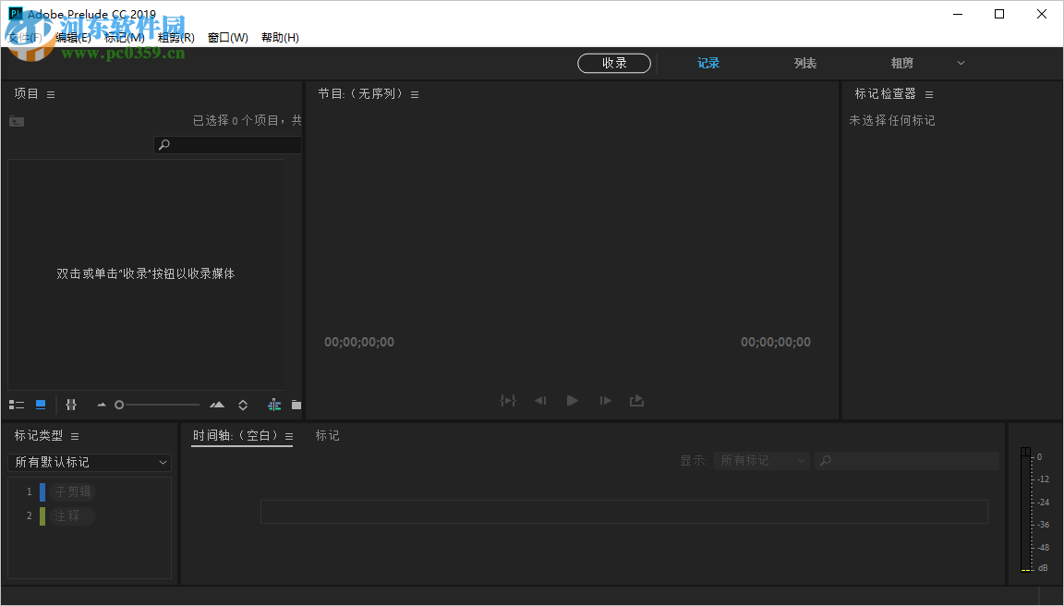The width and height of the screenshot is (1064, 606).
Task: Switch to the 记录 workspace tab
Action: pyautogui.click(x=707, y=63)
